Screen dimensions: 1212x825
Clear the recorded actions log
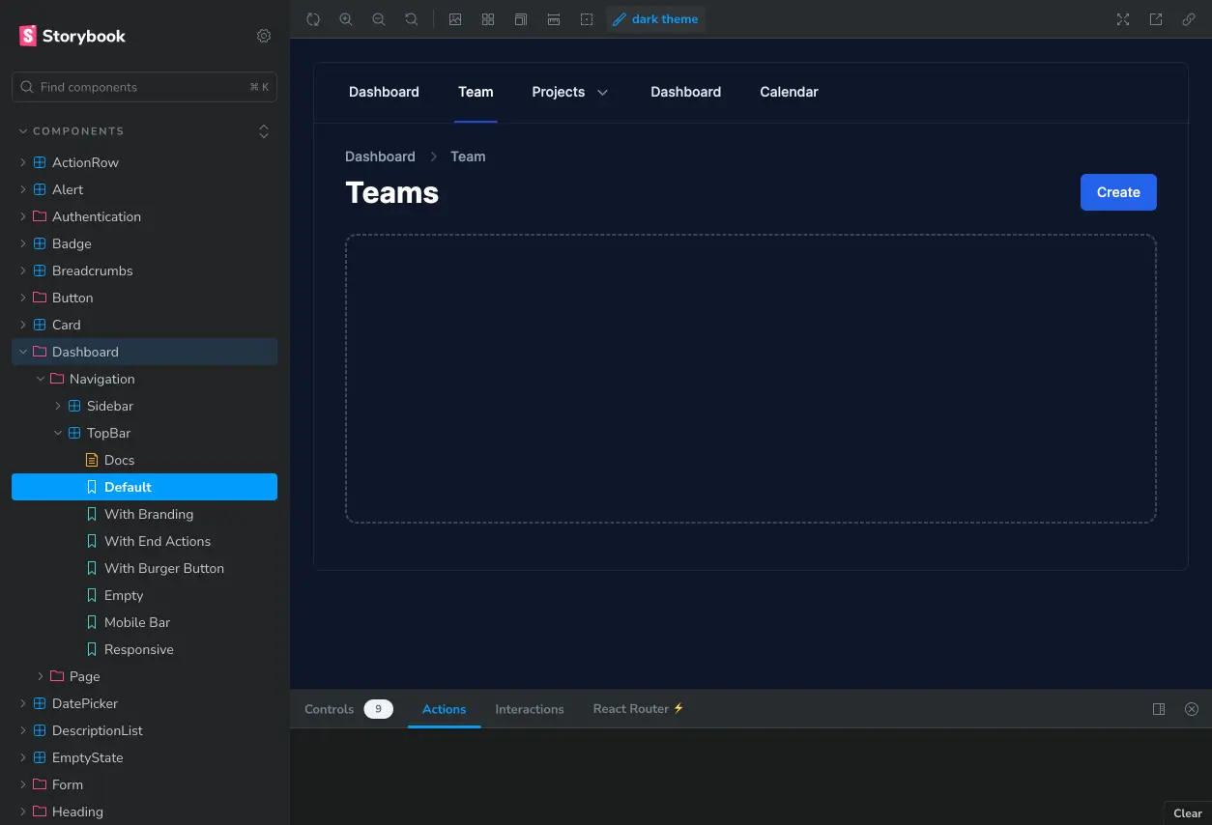1187,812
